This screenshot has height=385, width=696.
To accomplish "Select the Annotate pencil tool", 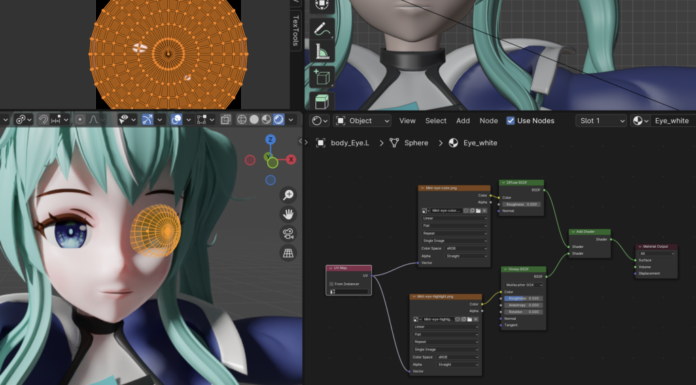I will pos(321,29).
